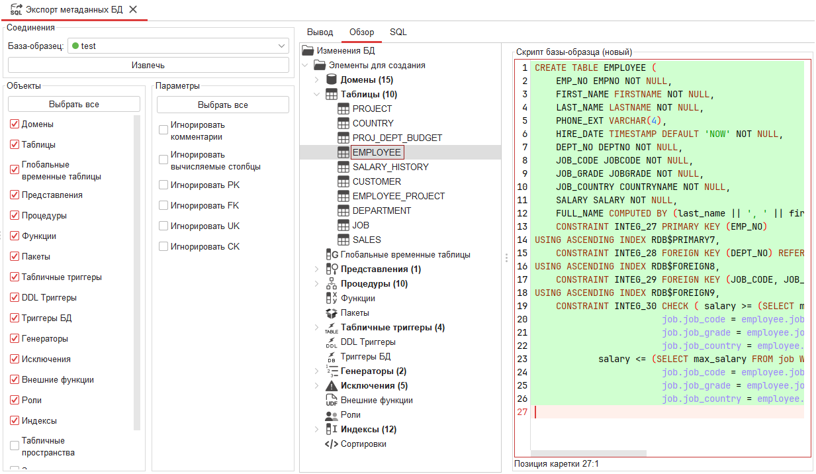This screenshot has width=816, height=474.
Task: Uncheck the Домены objects checkbox
Action: pyautogui.click(x=15, y=124)
